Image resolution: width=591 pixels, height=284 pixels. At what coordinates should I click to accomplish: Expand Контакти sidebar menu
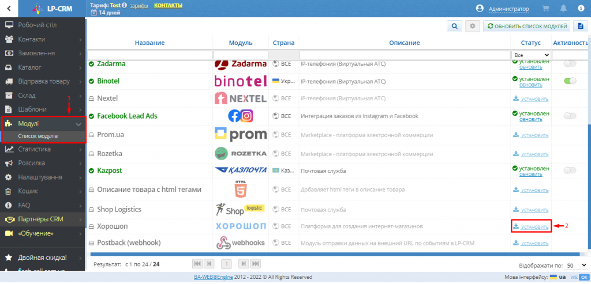pyautogui.click(x=43, y=39)
